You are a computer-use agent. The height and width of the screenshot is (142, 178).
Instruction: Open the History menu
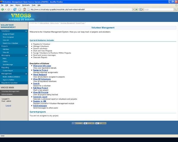pos(18,5)
